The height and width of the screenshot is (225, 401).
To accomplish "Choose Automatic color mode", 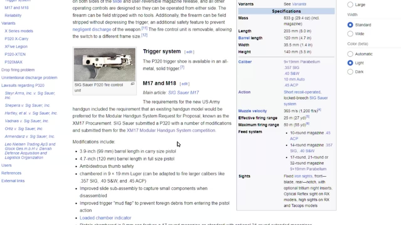I will tap(350, 54).
